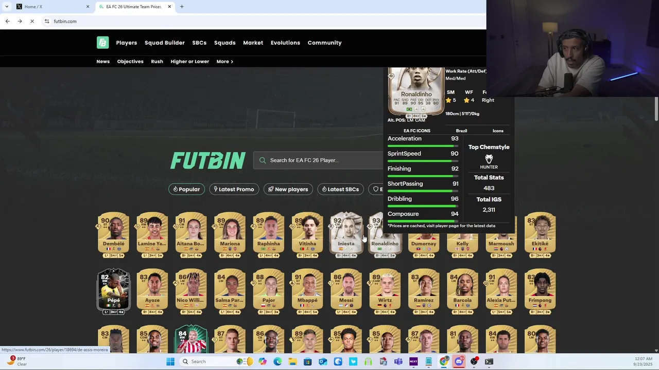The width and height of the screenshot is (659, 370).
Task: Open the Higher or Lower link
Action: click(x=189, y=61)
